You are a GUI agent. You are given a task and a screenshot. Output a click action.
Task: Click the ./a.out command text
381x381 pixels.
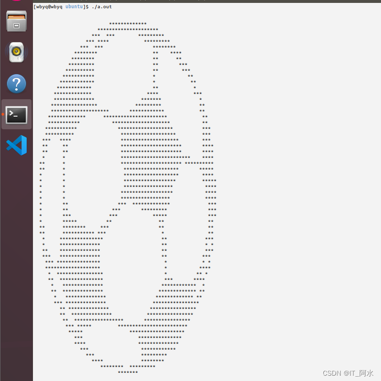(x=102, y=7)
